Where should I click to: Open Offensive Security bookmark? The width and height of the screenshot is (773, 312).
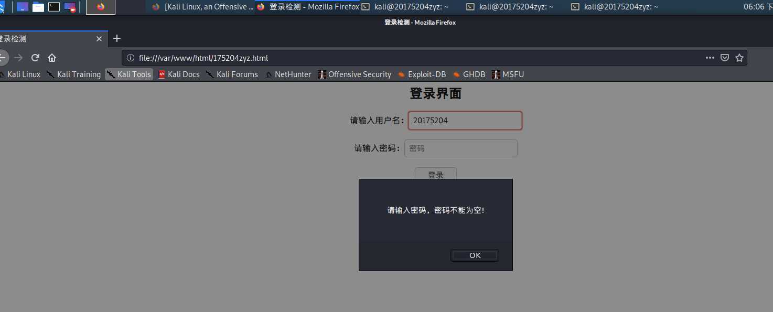(x=355, y=74)
